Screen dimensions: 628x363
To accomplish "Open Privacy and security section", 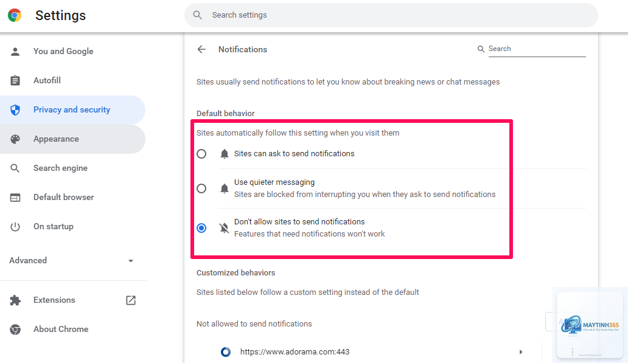I will pyautogui.click(x=72, y=109).
